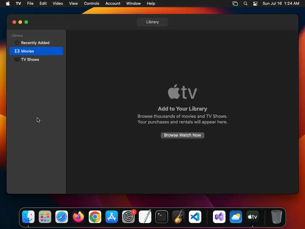
Task: Close the TV window
Action: click(14, 22)
